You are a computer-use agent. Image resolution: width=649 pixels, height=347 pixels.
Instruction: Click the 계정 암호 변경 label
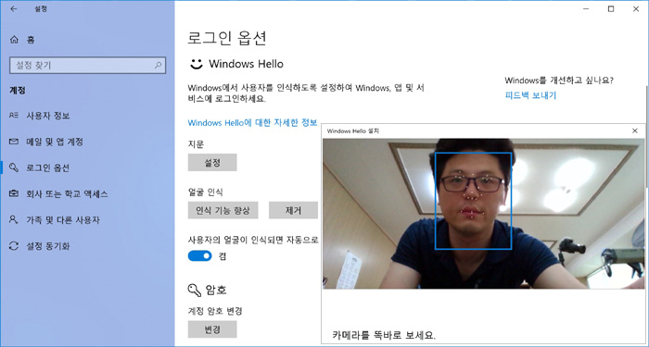click(x=215, y=311)
